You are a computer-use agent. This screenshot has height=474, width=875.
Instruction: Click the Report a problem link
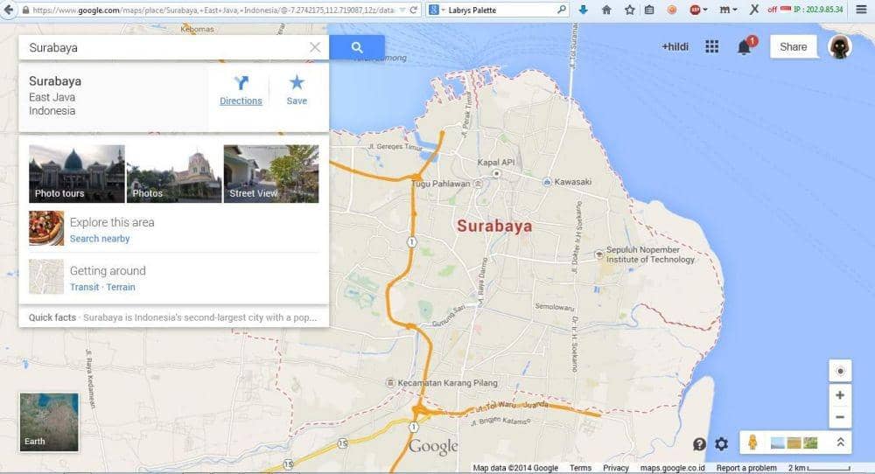click(746, 468)
